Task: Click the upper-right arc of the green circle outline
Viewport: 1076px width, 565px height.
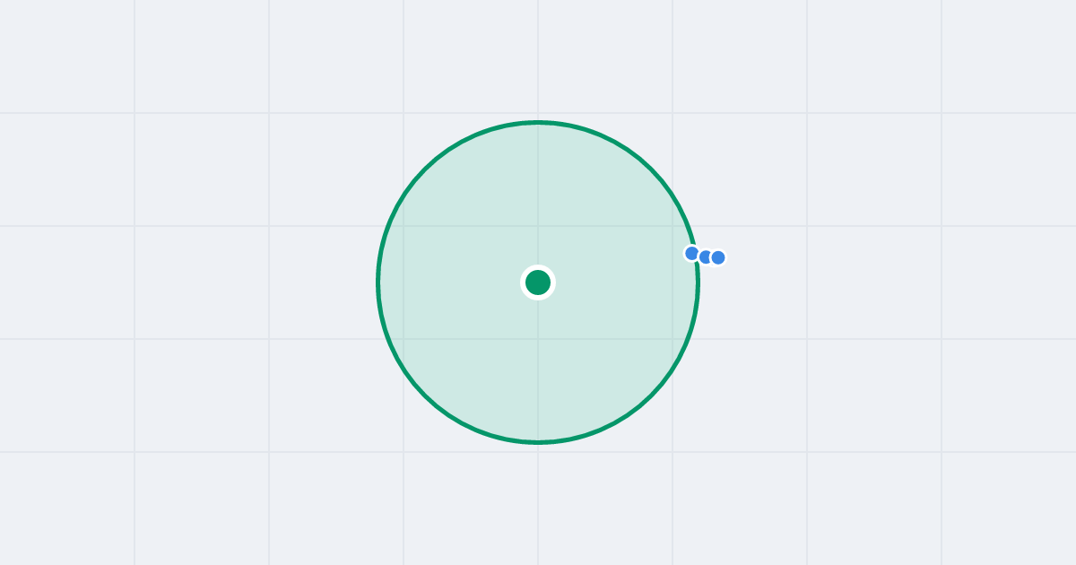Action: (x=651, y=169)
